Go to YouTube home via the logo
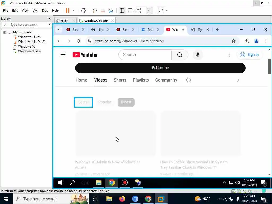 point(85,55)
